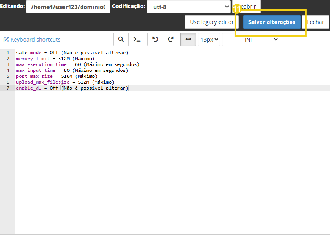
Task: Click the 'post_max_size = 516M' line
Action: pyautogui.click(x=57, y=76)
